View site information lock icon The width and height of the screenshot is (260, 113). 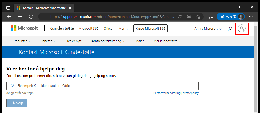[44, 17]
